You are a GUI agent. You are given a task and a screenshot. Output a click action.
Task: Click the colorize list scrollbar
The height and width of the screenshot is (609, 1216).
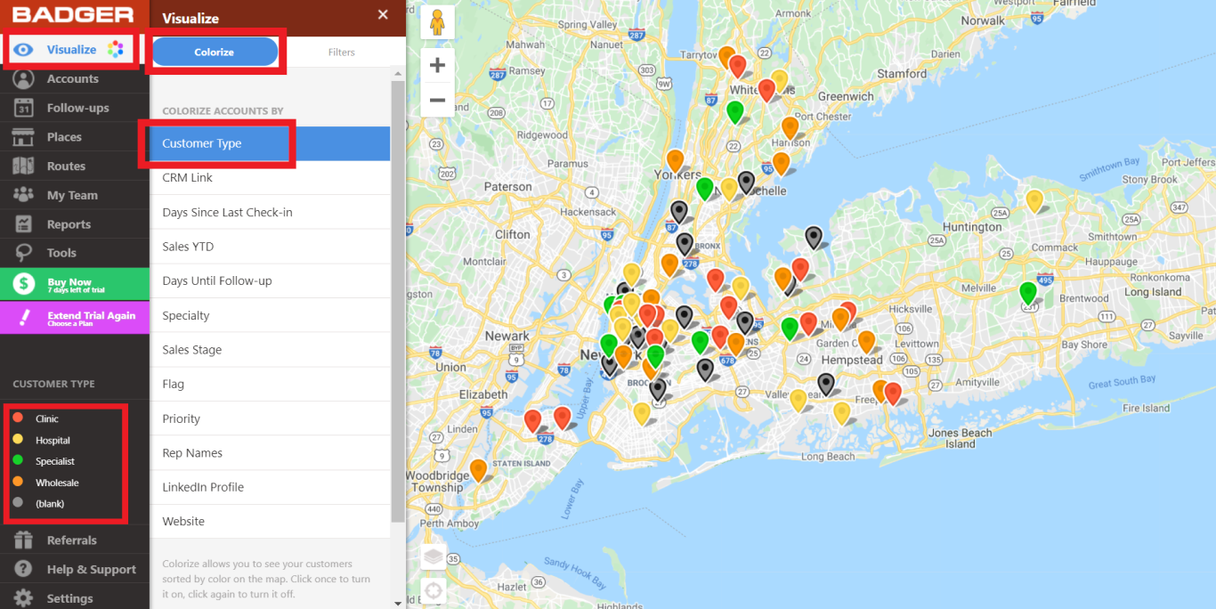(398, 303)
